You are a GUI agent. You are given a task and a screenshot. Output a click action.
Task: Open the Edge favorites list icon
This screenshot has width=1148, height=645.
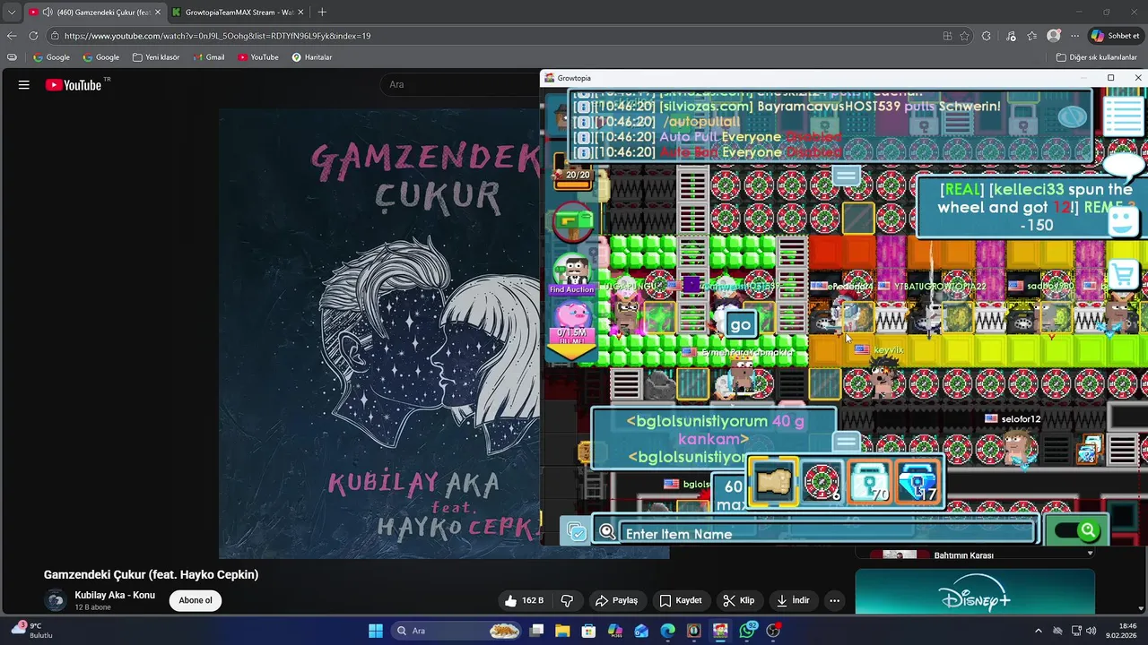point(1032,36)
